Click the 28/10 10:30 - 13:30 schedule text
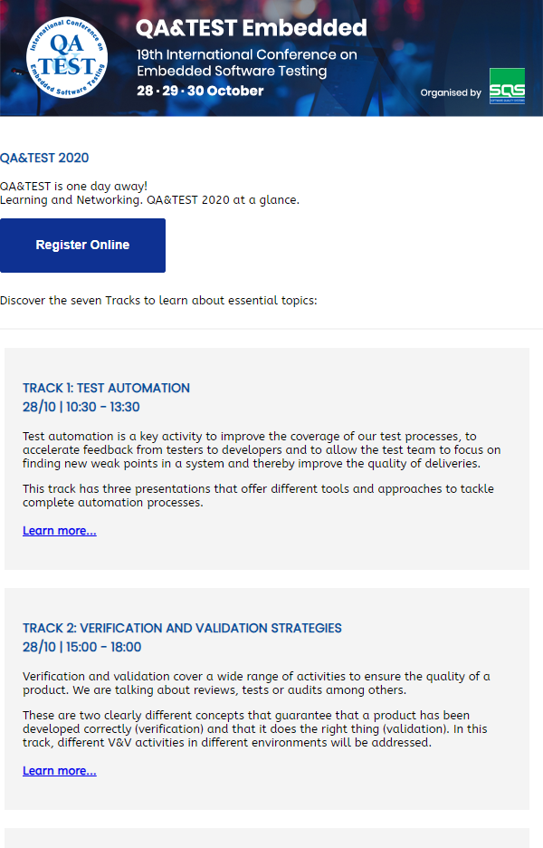This screenshot has width=543, height=848. click(81, 407)
